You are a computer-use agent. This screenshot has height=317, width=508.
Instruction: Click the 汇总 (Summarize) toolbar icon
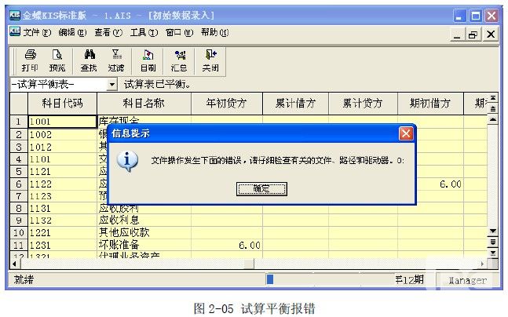[x=180, y=60]
